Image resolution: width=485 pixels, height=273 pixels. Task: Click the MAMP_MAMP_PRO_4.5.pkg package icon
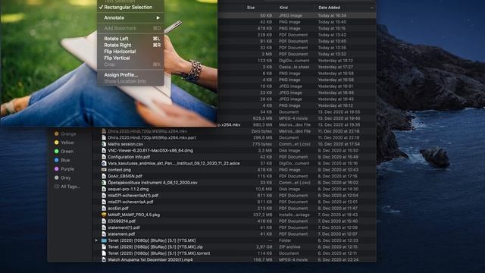tap(104, 215)
